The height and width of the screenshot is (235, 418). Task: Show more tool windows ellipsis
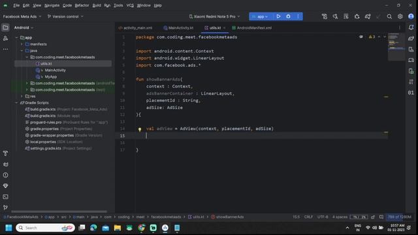pyautogui.click(x=5, y=50)
